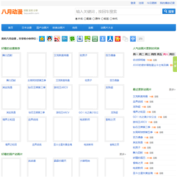Click the GO!光之美少女公主 caption link
Image resolution: width=177 pixels, height=177 pixels.
88,113
